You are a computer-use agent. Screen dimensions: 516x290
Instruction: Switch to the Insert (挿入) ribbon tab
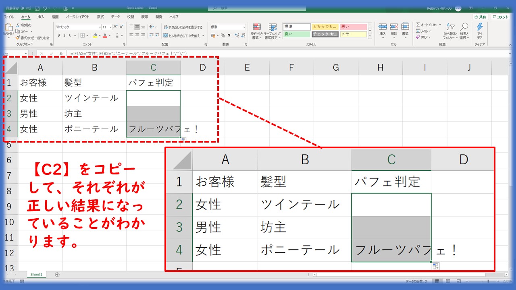coord(41,17)
